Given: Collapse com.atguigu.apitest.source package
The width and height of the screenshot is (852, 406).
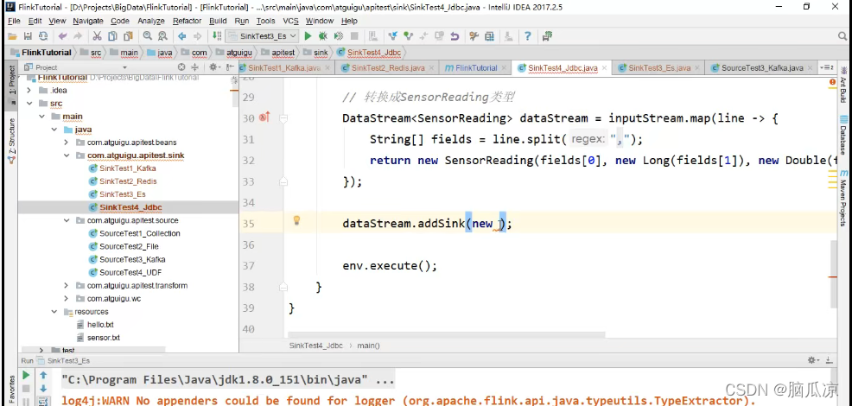Looking at the screenshot, I should point(67,220).
